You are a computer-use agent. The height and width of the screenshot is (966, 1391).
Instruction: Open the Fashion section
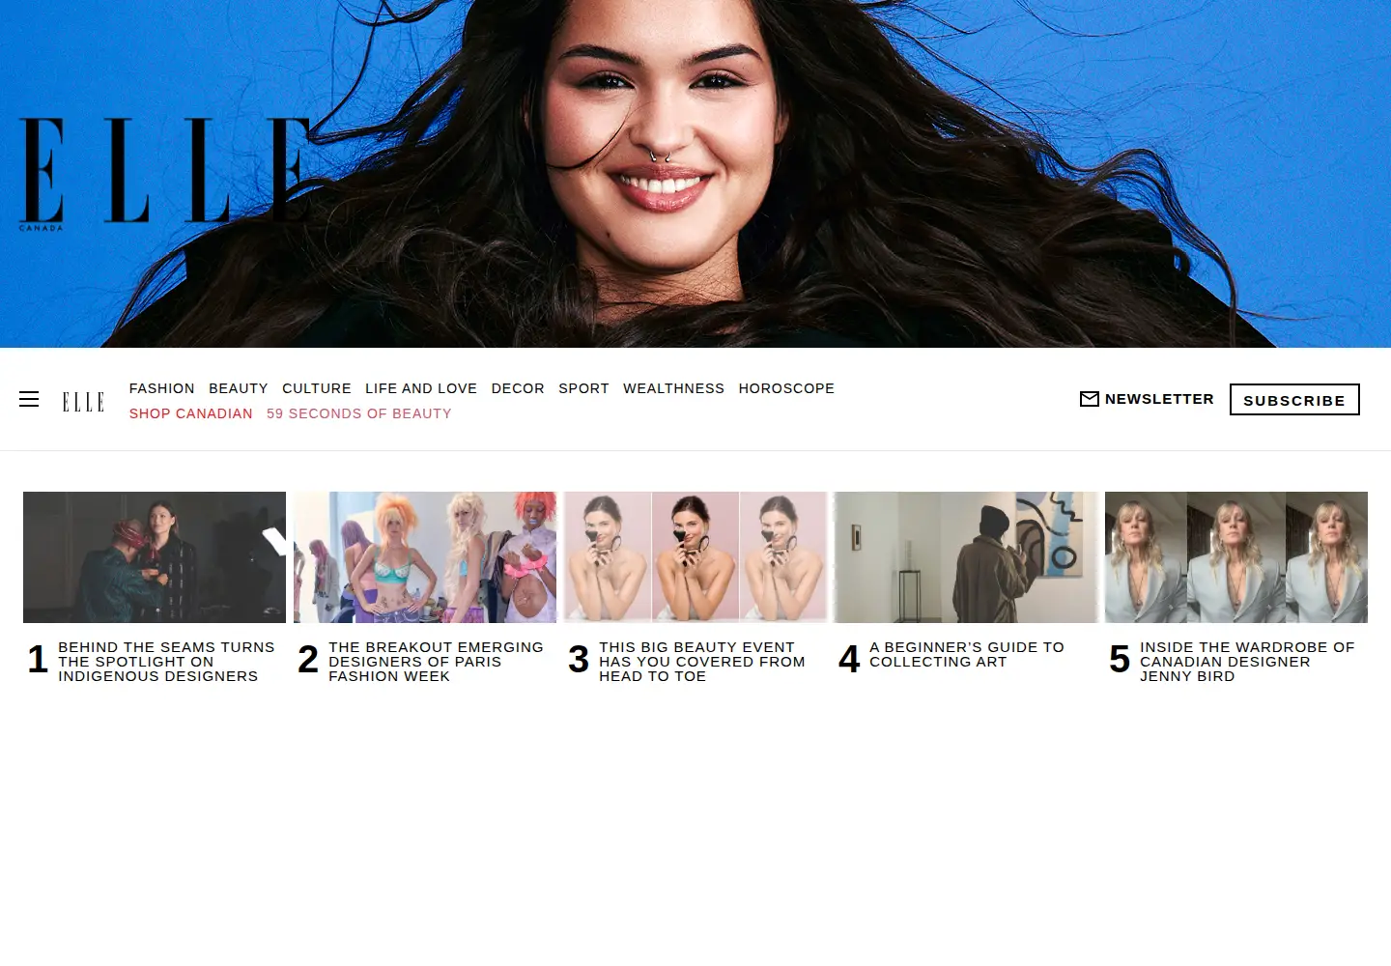pos(162,388)
